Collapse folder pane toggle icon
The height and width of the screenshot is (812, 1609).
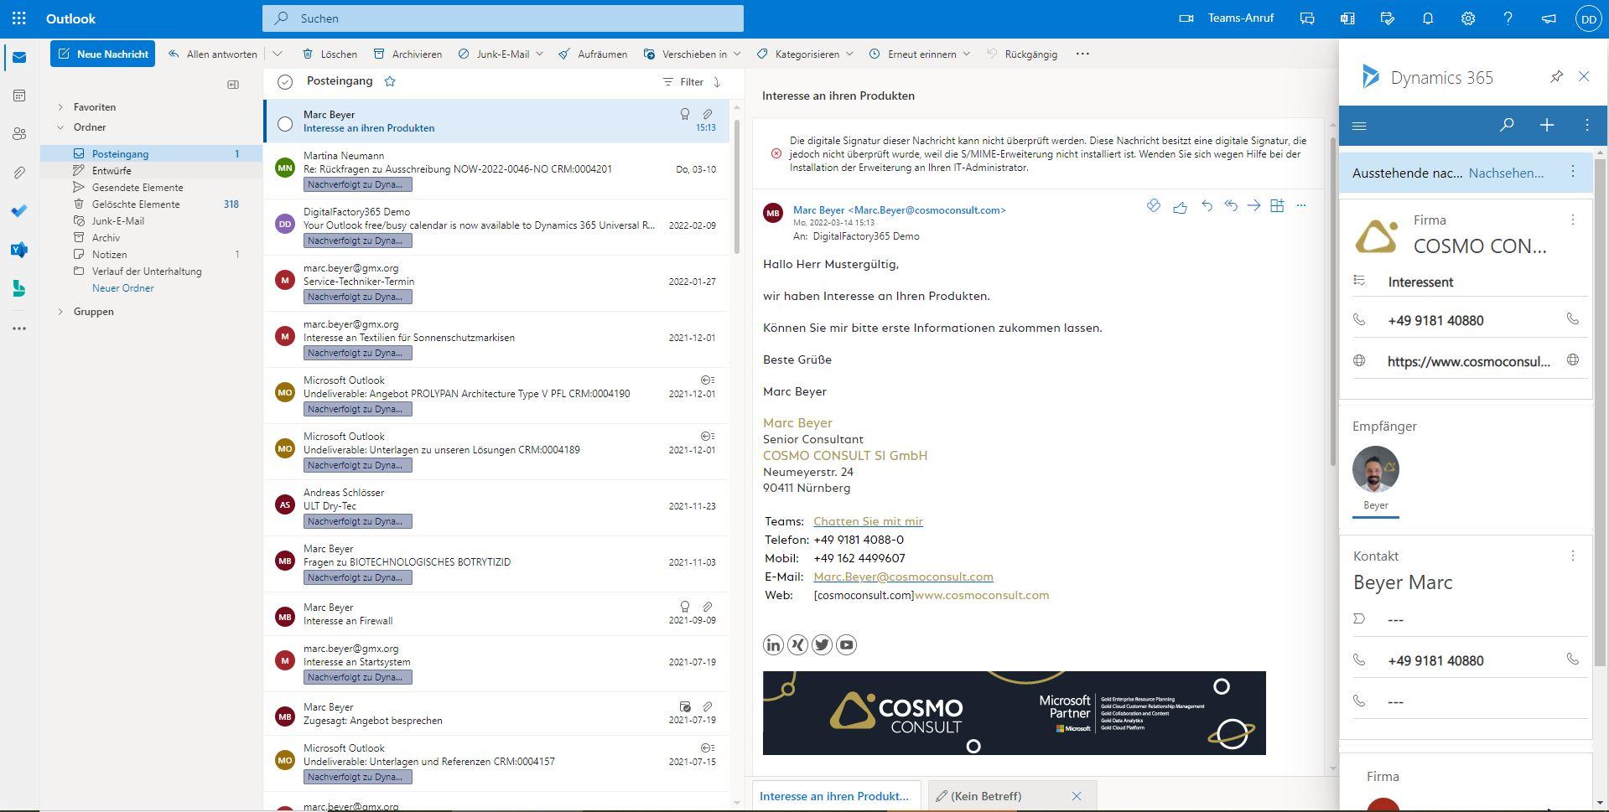tap(233, 84)
